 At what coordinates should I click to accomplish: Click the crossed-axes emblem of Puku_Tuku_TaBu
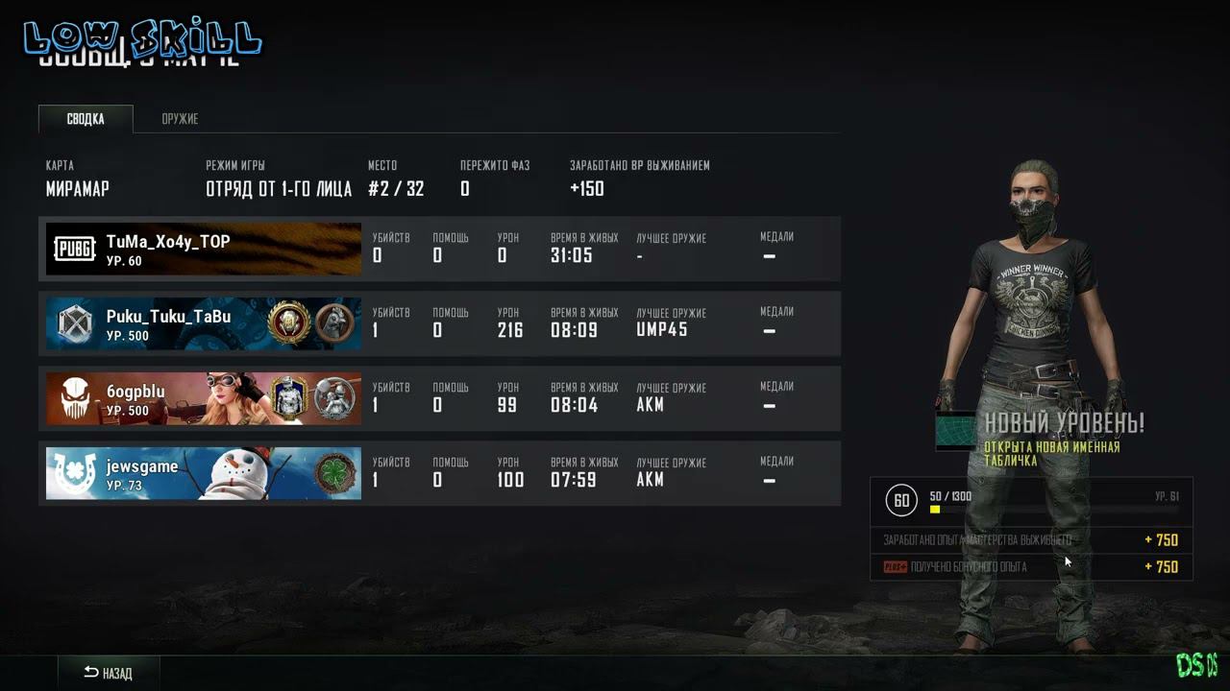pos(74,323)
